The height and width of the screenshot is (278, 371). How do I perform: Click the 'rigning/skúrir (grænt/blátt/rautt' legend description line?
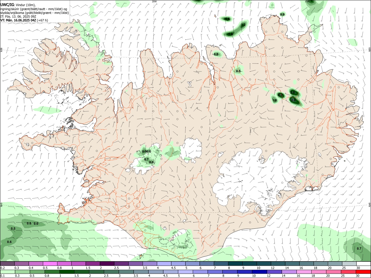(34, 9)
